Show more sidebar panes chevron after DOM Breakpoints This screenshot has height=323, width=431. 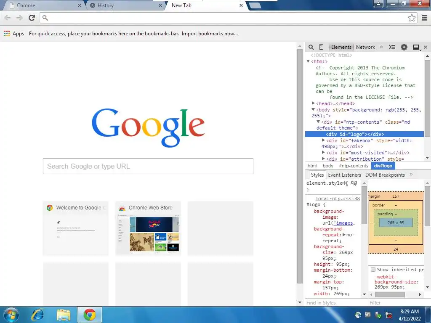(x=411, y=175)
